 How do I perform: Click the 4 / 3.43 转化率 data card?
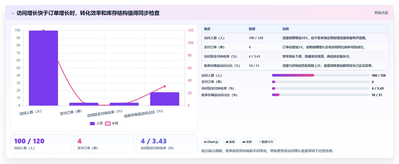pos(167,144)
